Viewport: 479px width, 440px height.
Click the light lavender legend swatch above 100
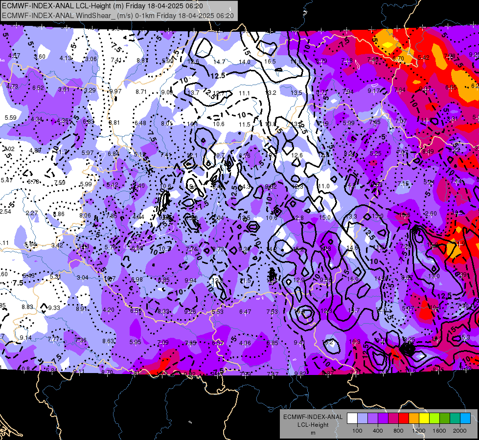pos(362,418)
